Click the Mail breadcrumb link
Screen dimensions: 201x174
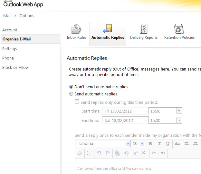(x=7, y=16)
